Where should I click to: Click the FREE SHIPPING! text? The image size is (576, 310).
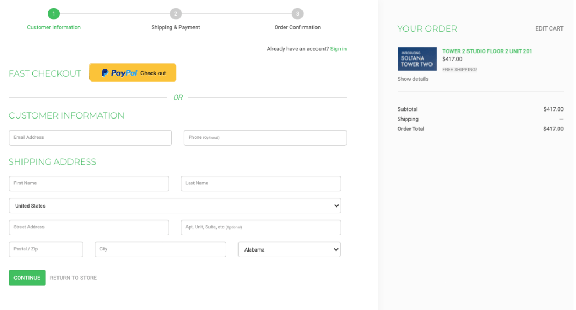tap(459, 70)
